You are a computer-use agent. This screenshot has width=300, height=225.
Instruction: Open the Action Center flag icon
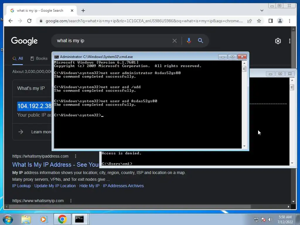point(263,219)
